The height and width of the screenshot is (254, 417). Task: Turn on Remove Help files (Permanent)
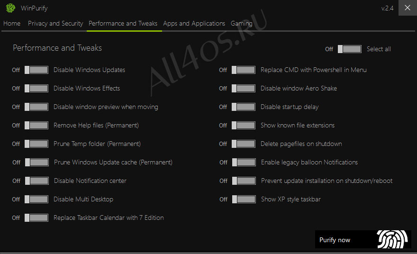point(36,125)
